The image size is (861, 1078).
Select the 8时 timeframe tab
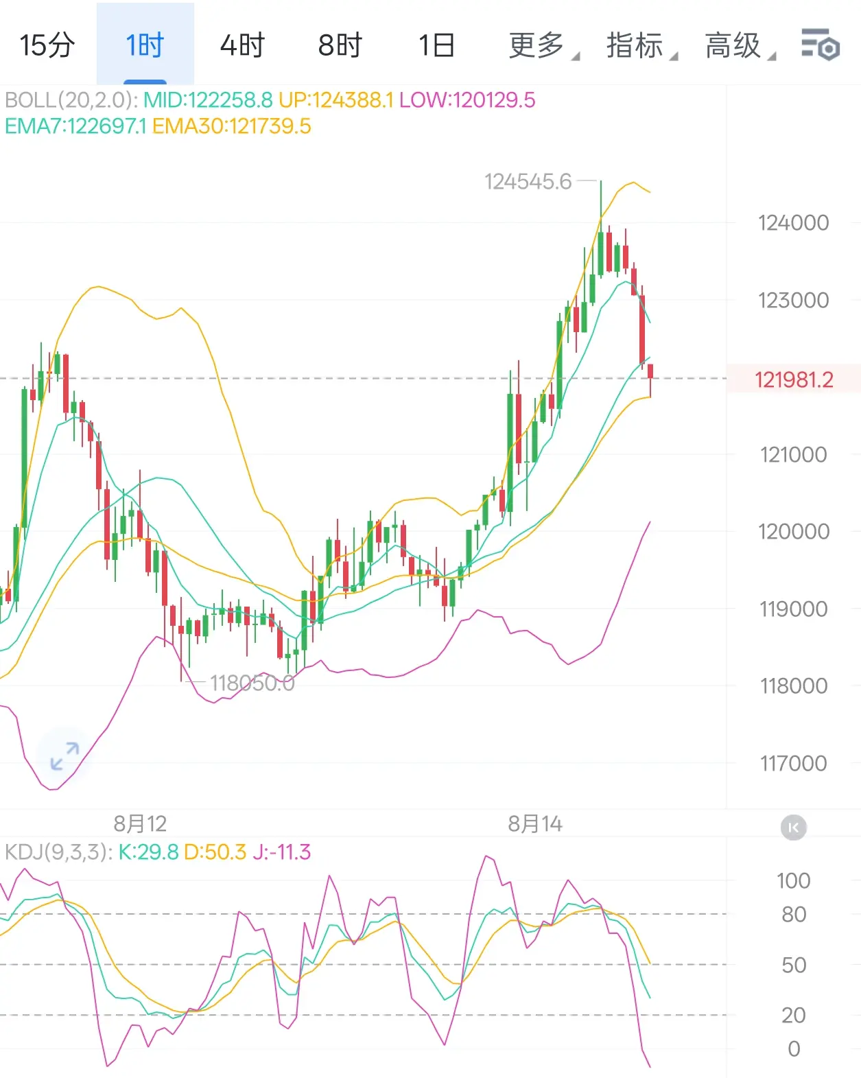click(x=340, y=45)
